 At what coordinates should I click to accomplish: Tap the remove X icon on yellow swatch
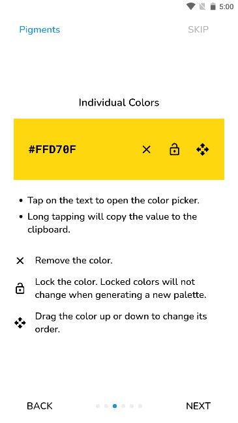pyautogui.click(x=146, y=149)
